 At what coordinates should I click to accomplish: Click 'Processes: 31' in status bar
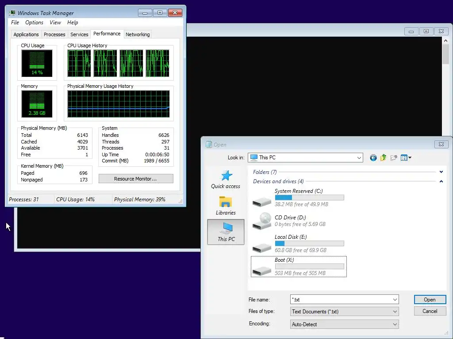pos(24,200)
